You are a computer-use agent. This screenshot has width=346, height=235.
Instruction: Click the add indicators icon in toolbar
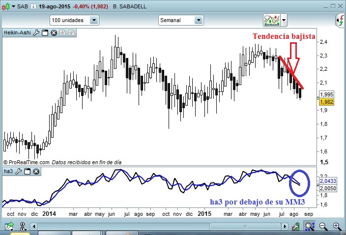pyautogui.click(x=272, y=20)
